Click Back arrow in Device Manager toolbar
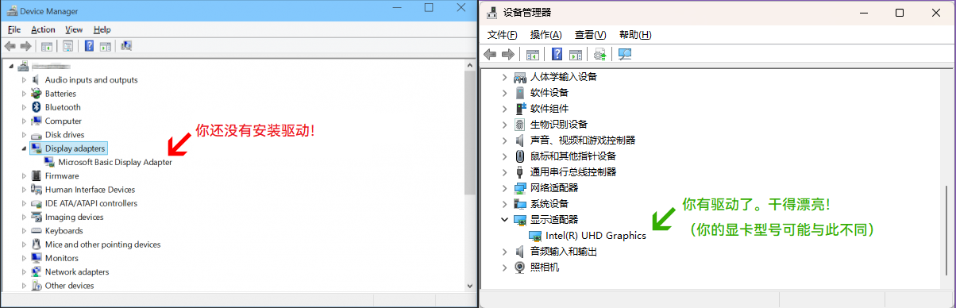This screenshot has height=308, width=956. [10, 46]
